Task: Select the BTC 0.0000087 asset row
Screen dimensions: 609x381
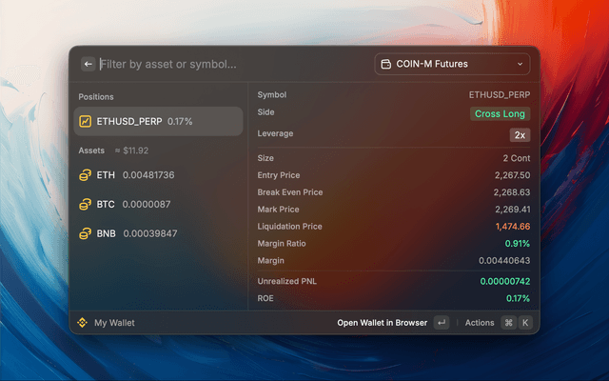Action: point(158,205)
